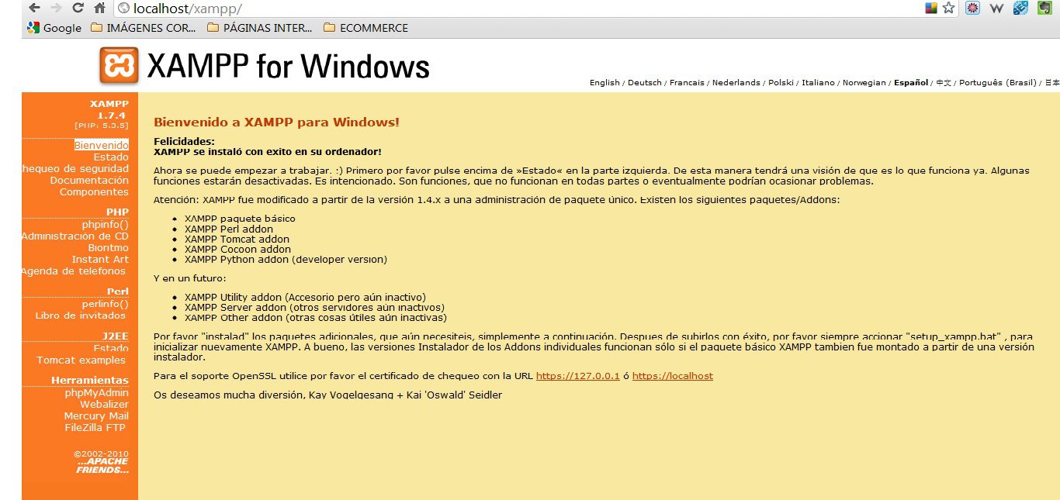Click the globe site info icon
Viewport: 1060px width, 500px height.
123,9
